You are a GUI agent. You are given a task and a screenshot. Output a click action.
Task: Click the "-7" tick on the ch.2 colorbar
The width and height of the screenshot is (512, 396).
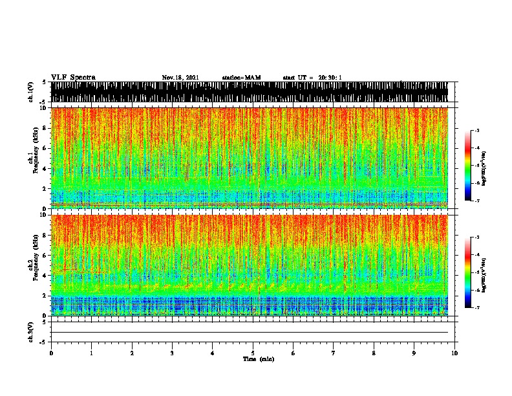(x=476, y=307)
